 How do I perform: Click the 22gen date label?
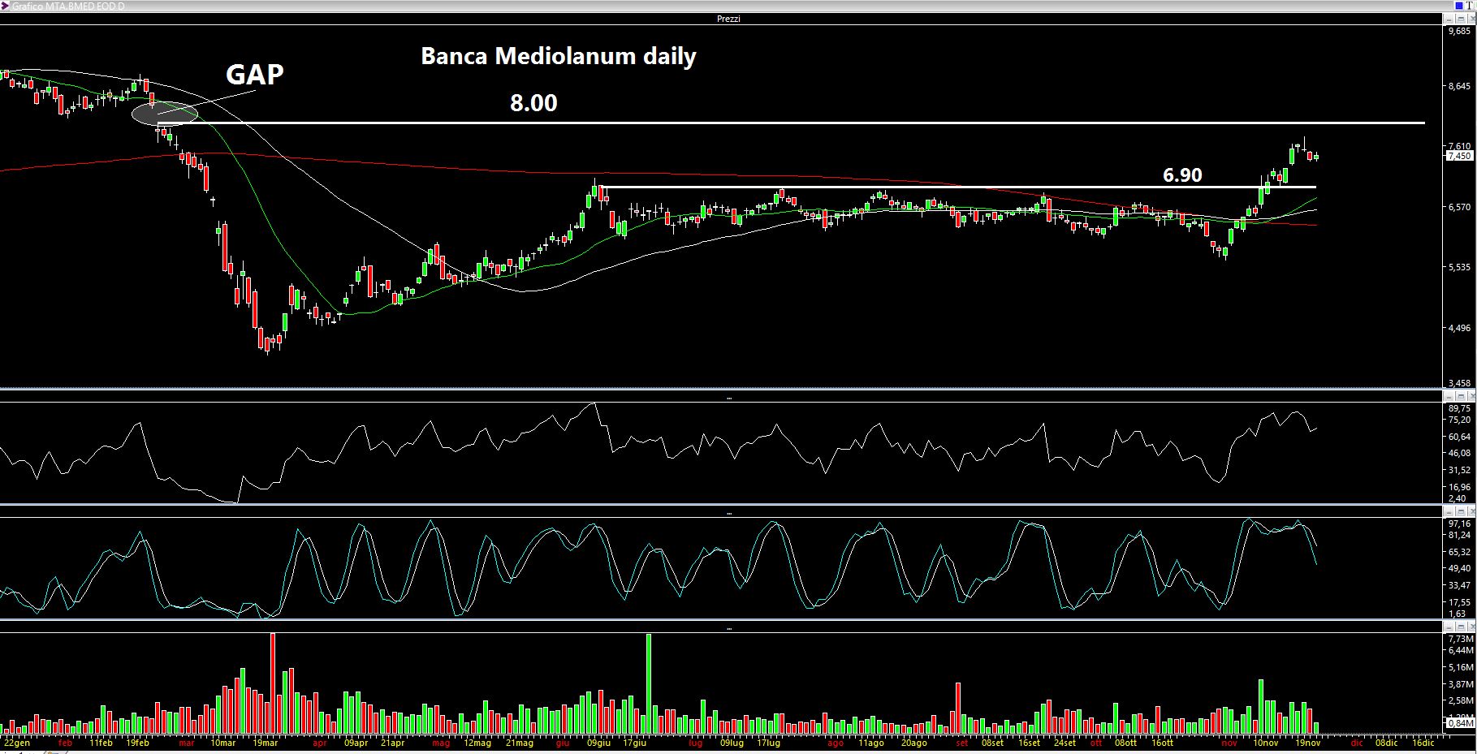(17, 743)
